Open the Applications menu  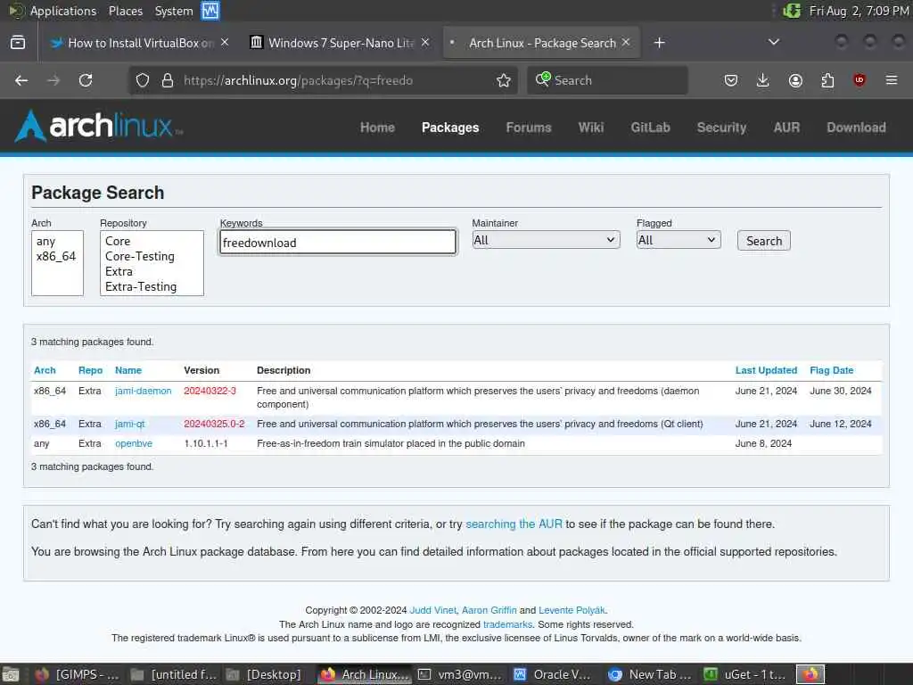click(63, 11)
